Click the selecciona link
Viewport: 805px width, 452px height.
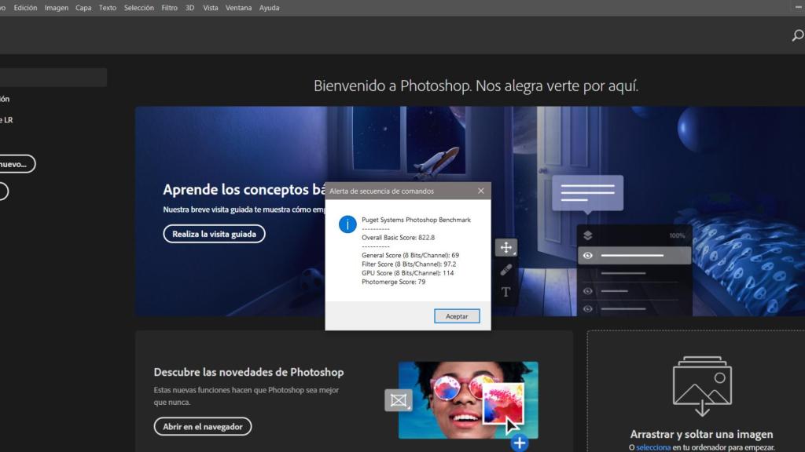click(653, 447)
